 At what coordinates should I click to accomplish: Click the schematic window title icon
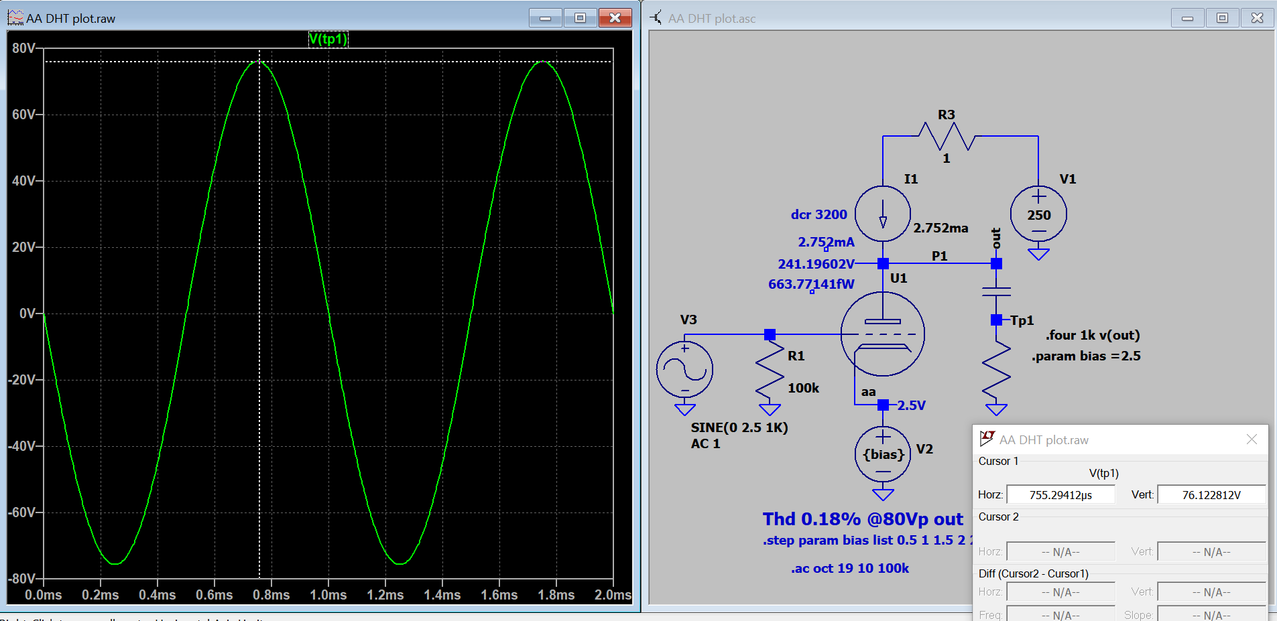point(656,17)
